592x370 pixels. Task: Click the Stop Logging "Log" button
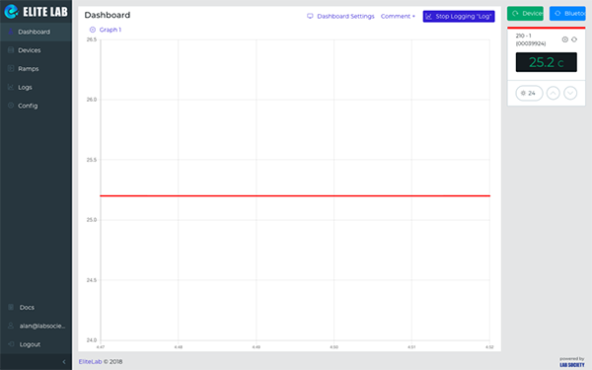pos(459,16)
